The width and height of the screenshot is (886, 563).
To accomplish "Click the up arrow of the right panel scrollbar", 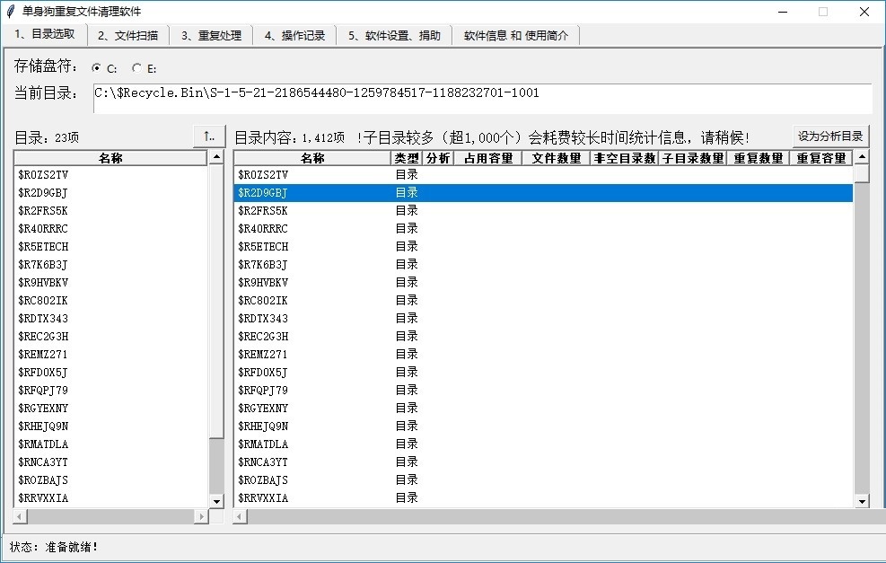I will pos(862,157).
